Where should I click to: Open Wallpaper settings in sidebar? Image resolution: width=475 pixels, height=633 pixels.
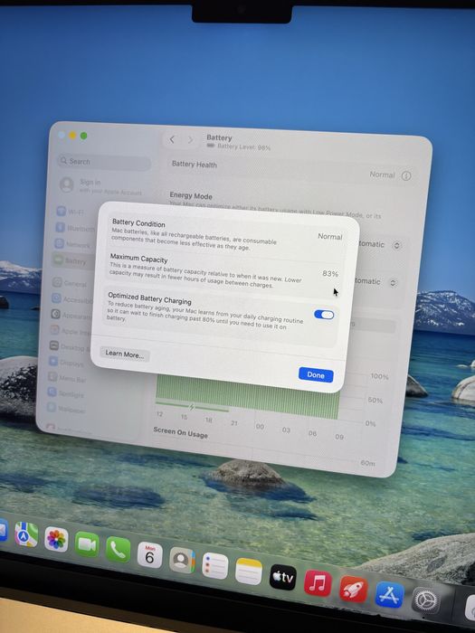(x=65, y=409)
